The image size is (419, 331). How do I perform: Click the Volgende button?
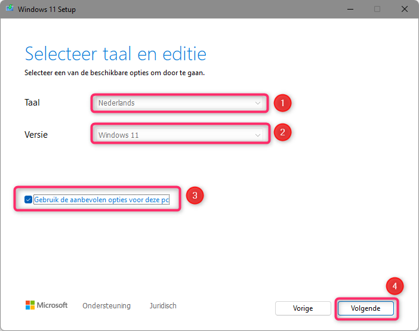[365, 308]
